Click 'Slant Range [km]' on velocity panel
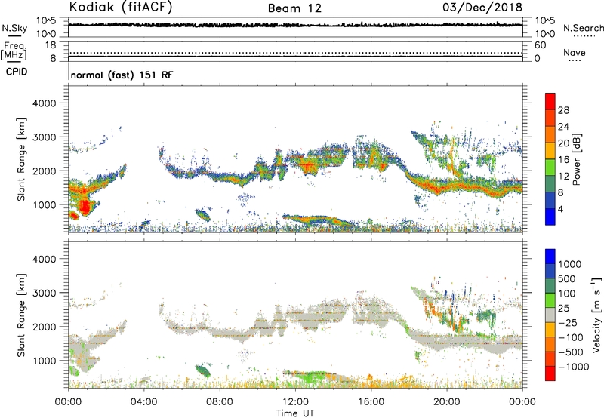 (x=21, y=315)
